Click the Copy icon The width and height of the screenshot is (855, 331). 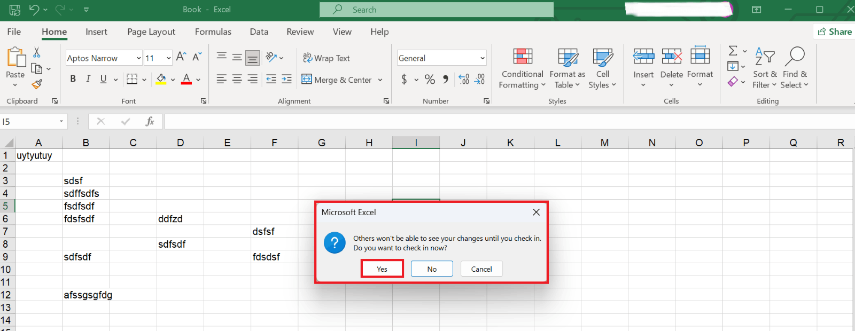(37, 68)
